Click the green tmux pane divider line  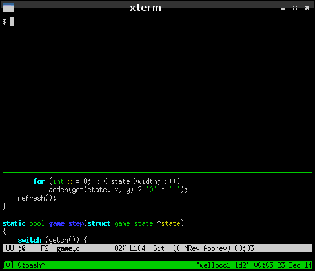click(157, 172)
